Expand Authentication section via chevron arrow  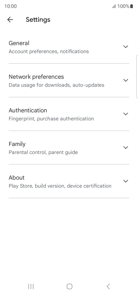click(125, 114)
